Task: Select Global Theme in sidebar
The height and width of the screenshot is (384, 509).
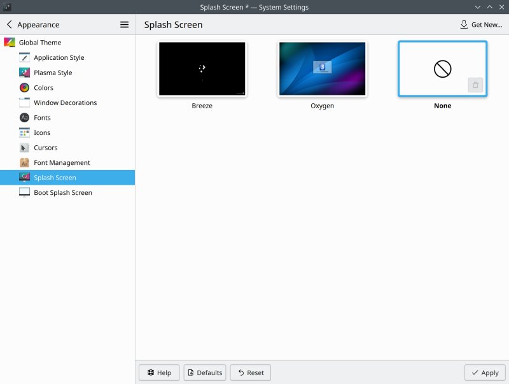Action: tap(39, 43)
